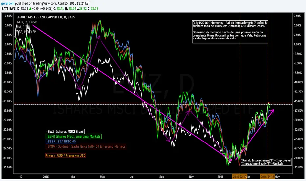
Task: Click the 2016 label on the time axis
Action: tap(220, 177)
